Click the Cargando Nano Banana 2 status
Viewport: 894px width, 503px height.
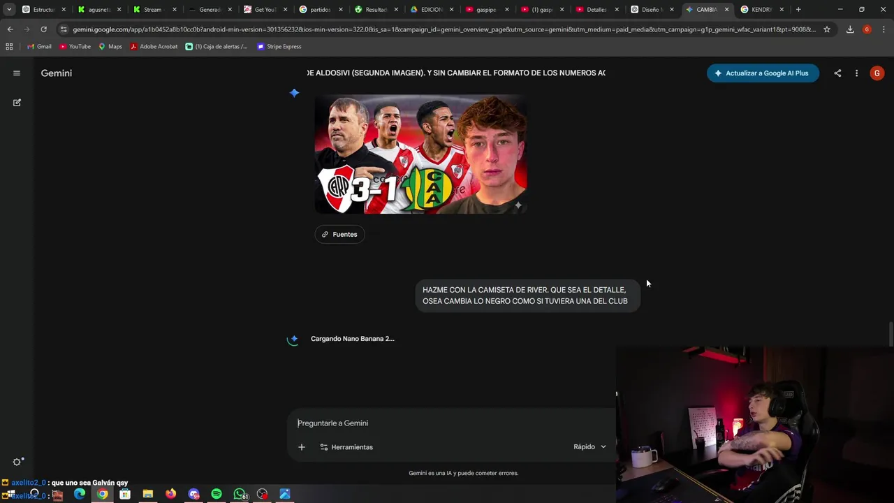(x=352, y=339)
